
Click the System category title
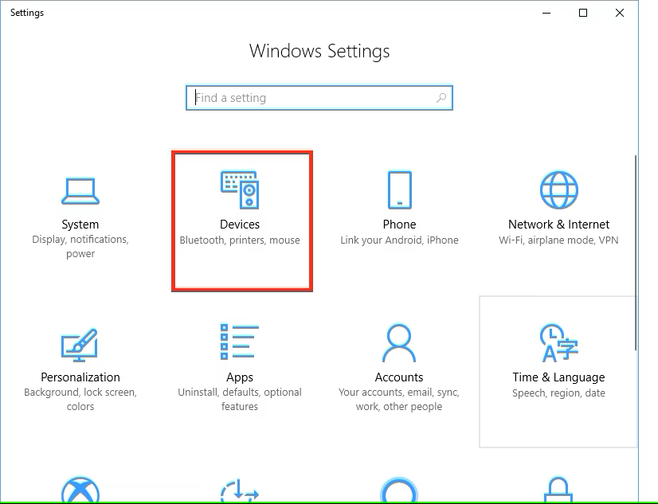[x=80, y=225]
